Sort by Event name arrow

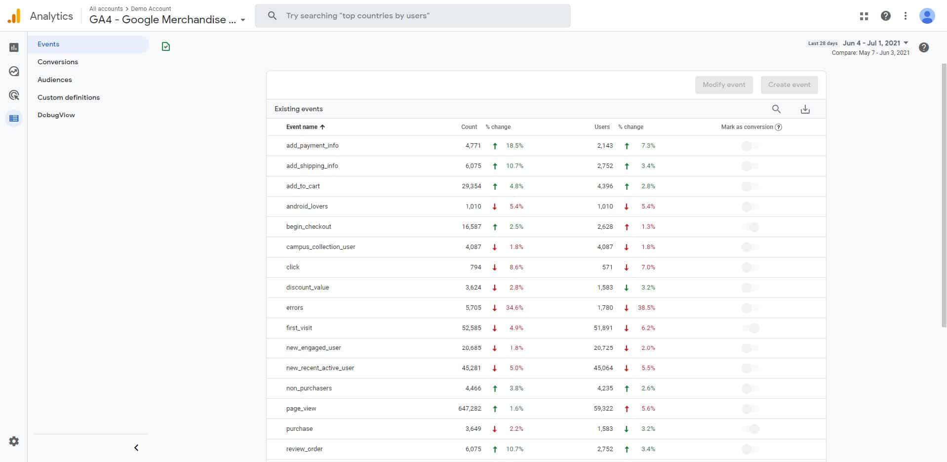click(x=322, y=127)
